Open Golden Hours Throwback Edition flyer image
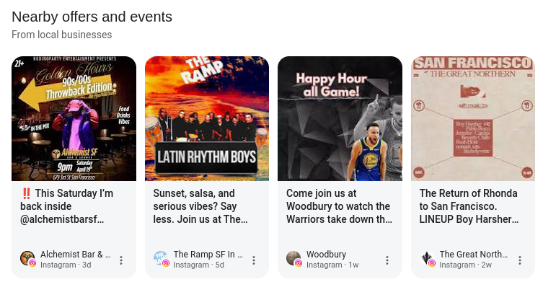Viewport: 543px width, 300px height. tap(74, 118)
